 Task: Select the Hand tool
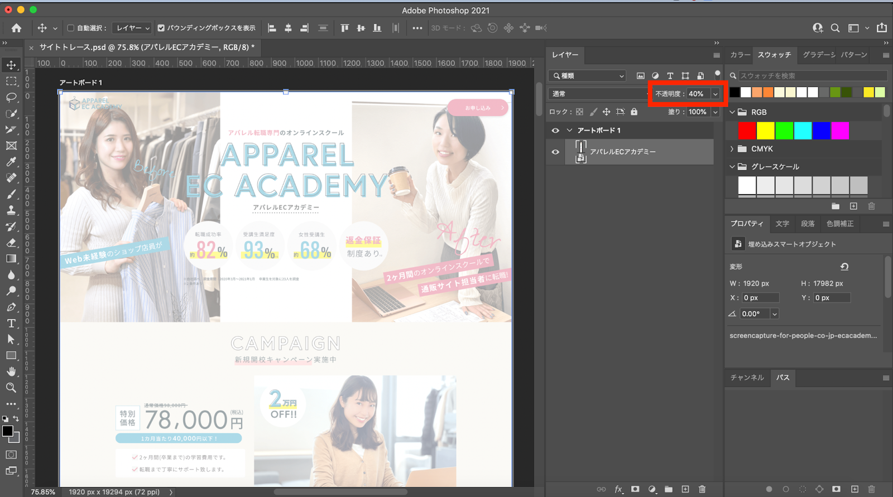pyautogui.click(x=11, y=371)
